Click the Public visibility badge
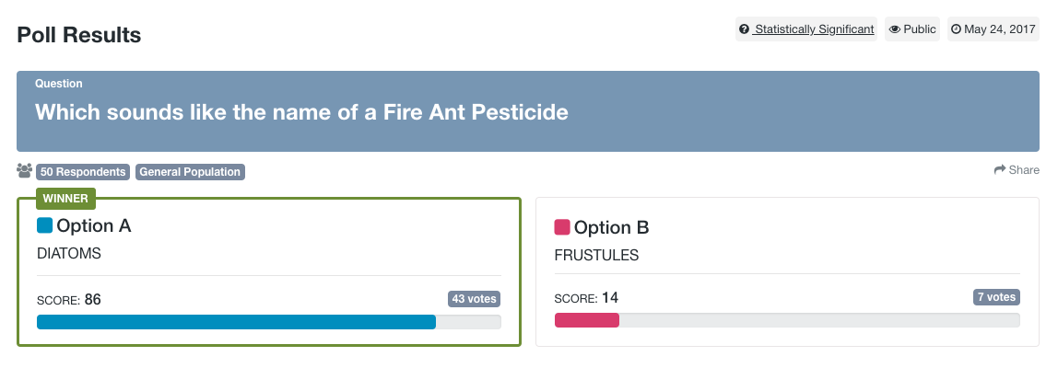This screenshot has width=1058, height=368. (913, 29)
